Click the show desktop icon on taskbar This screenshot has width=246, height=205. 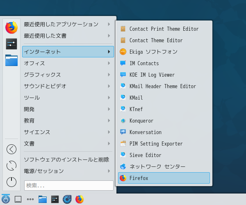[18, 199]
